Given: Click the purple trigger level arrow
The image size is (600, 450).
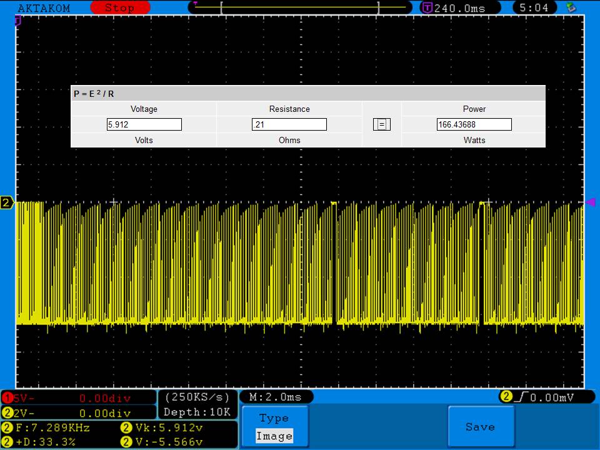Looking at the screenshot, I should [x=589, y=202].
